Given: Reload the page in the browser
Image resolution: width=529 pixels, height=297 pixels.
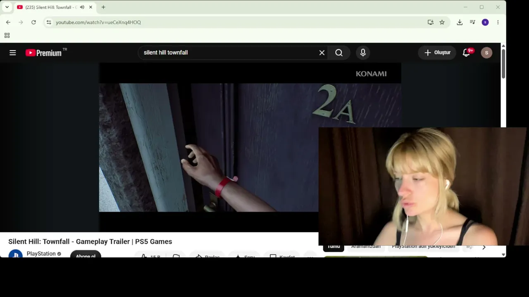Looking at the screenshot, I should click(34, 22).
